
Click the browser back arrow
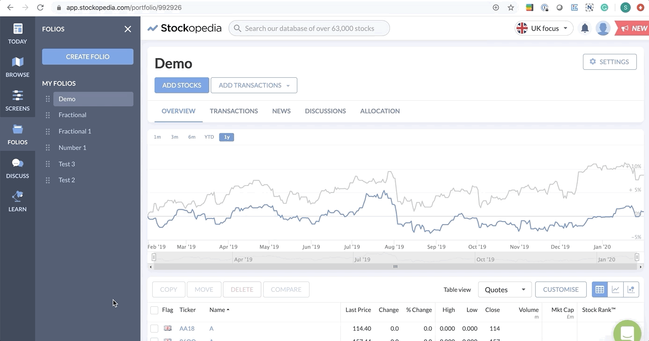point(10,7)
